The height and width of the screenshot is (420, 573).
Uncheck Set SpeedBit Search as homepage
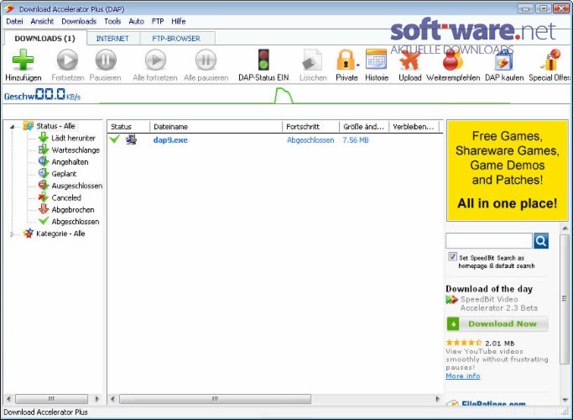[452, 256]
